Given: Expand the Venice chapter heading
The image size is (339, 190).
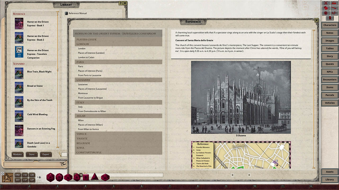Looking at the screenshot, I should 82,134.
